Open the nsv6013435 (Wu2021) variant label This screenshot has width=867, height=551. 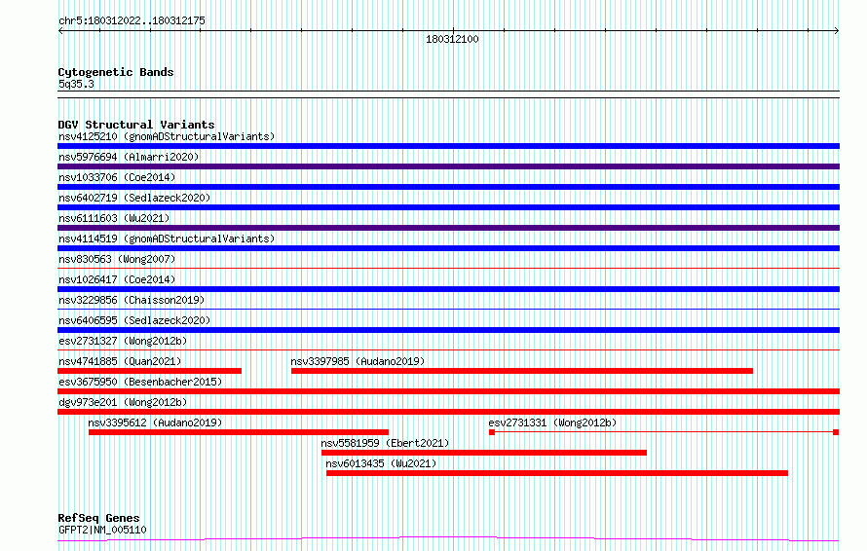381,463
